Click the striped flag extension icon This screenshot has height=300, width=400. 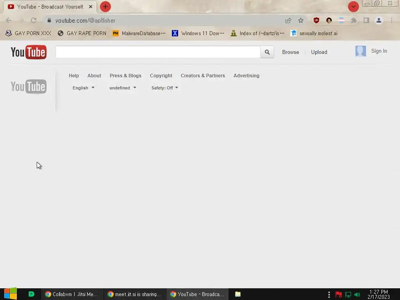pyautogui.click(x=341, y=20)
